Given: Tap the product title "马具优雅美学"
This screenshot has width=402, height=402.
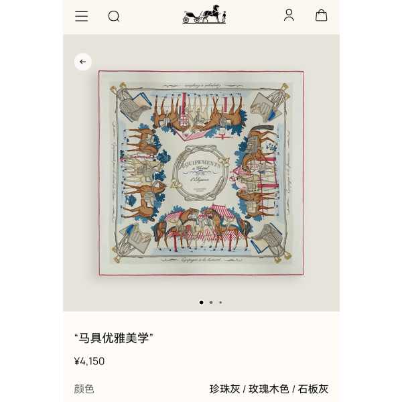Looking at the screenshot, I should pyautogui.click(x=114, y=338).
